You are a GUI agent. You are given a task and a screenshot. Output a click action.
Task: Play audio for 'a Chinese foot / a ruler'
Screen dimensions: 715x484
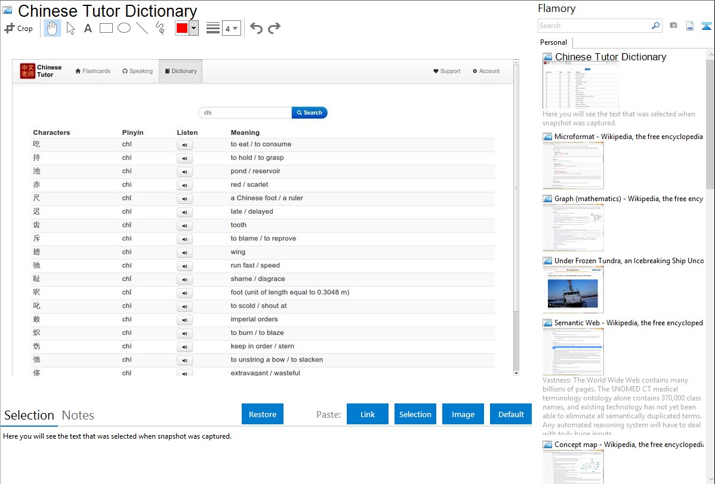coord(184,199)
